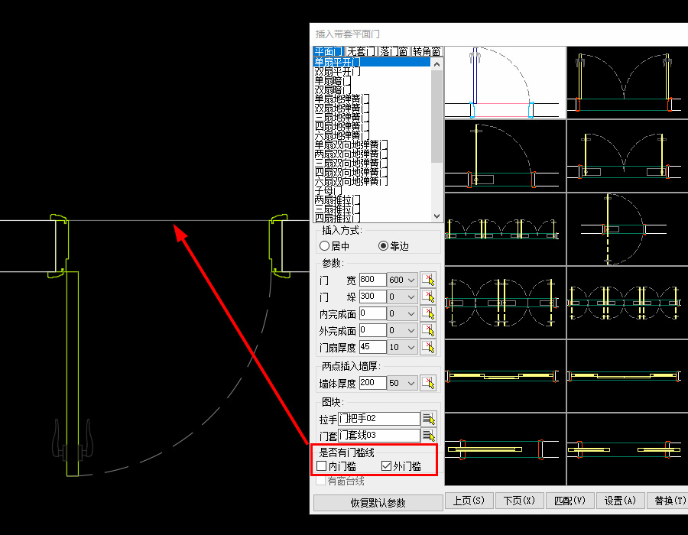
Task: Click pick-from-drawing icon for 内完成面
Action: click(428, 313)
